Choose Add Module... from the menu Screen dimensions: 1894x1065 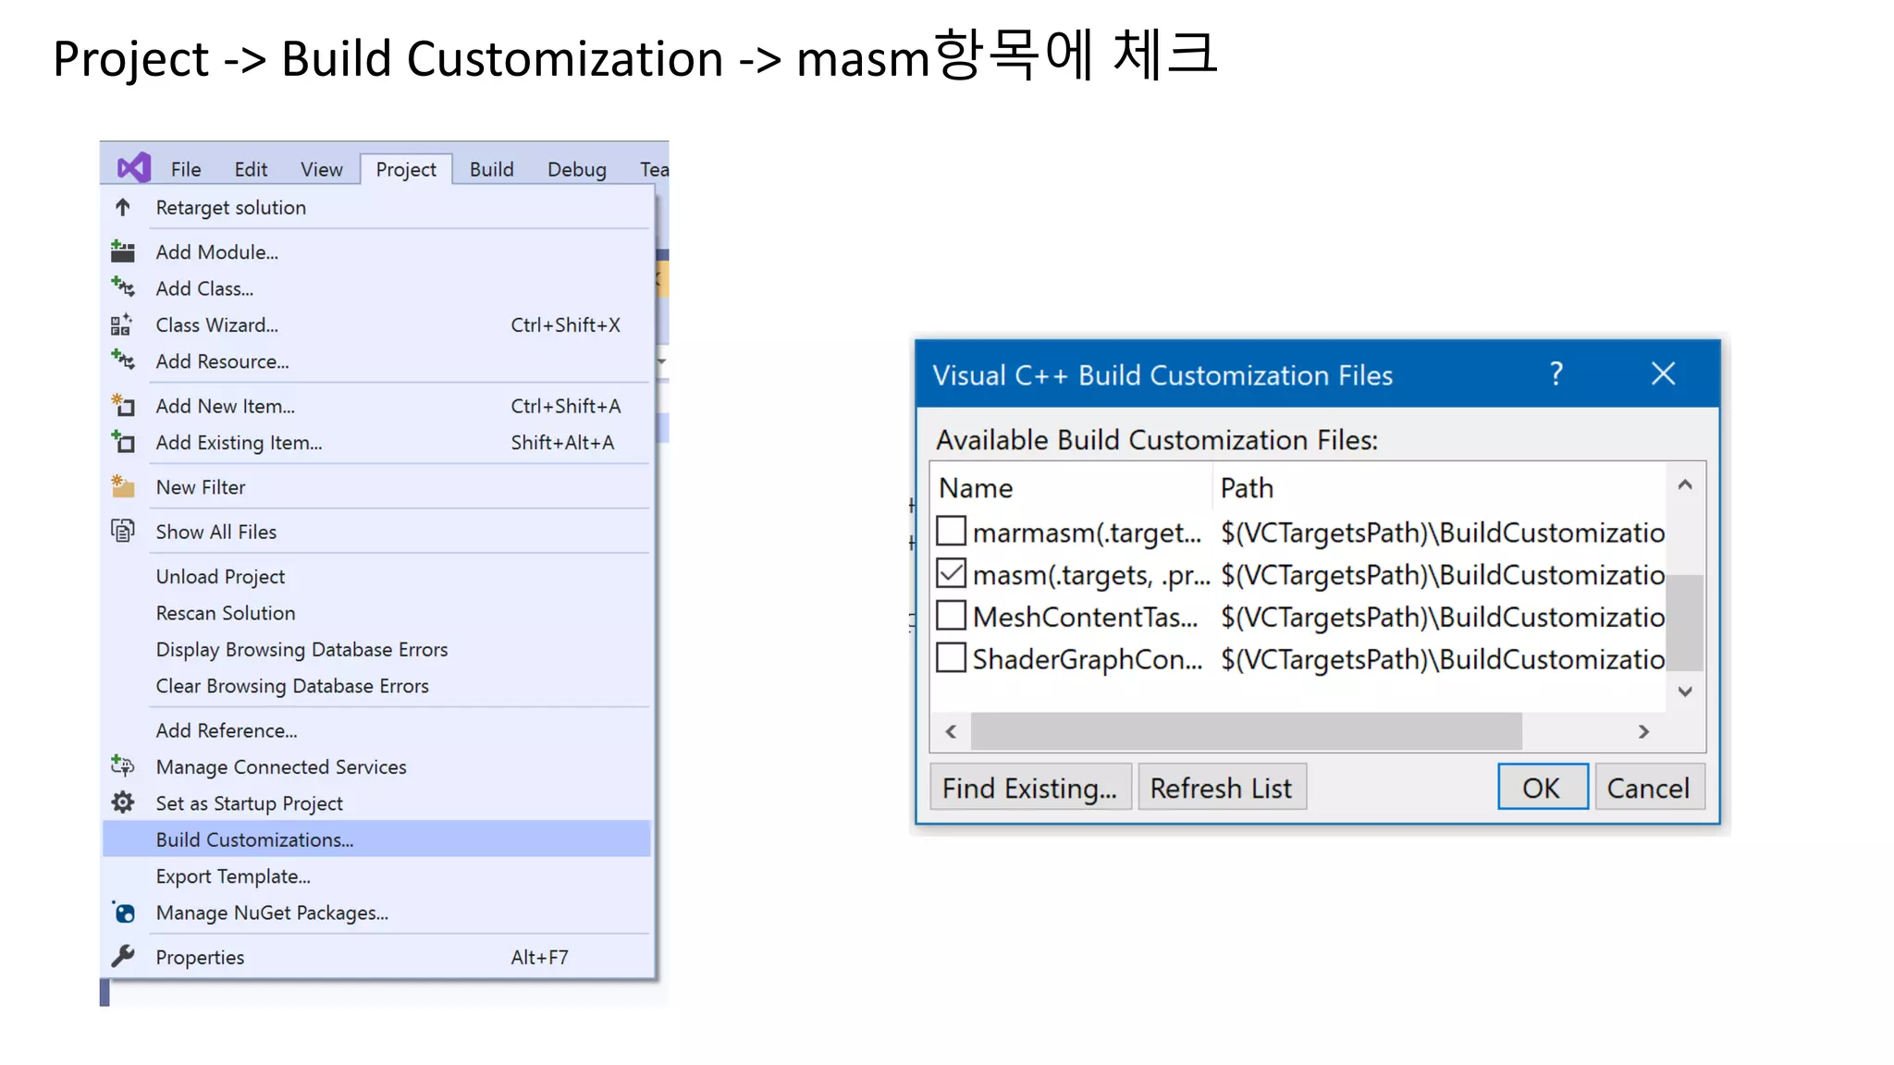click(376, 251)
